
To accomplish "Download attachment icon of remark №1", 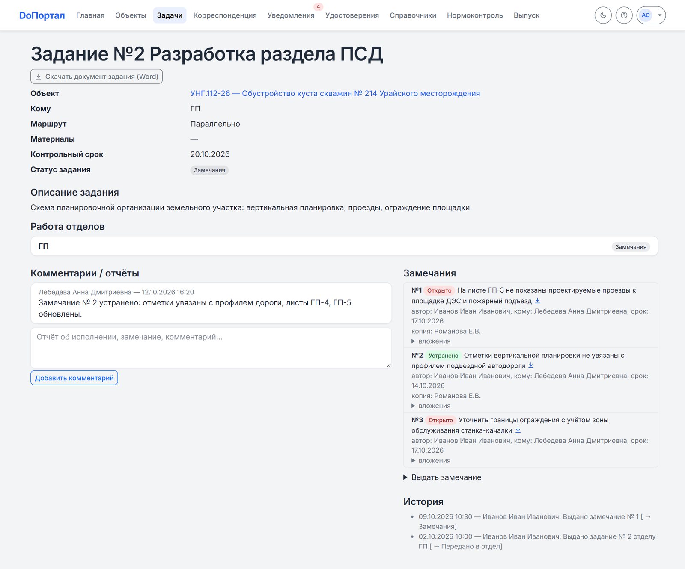I will [x=537, y=301].
